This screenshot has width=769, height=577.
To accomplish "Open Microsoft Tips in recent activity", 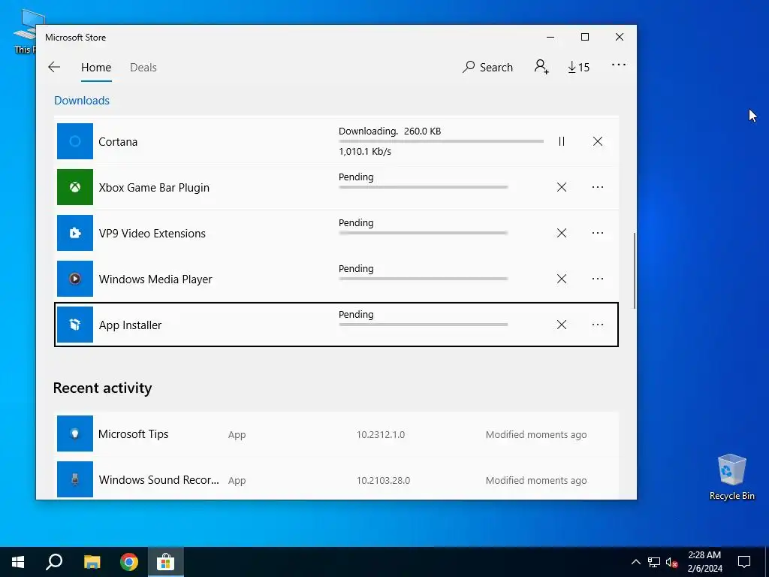I will click(x=336, y=434).
